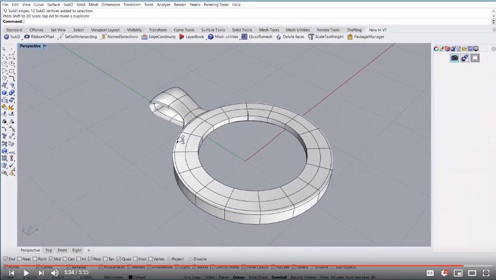Click the camera icon in right panel

454,58
